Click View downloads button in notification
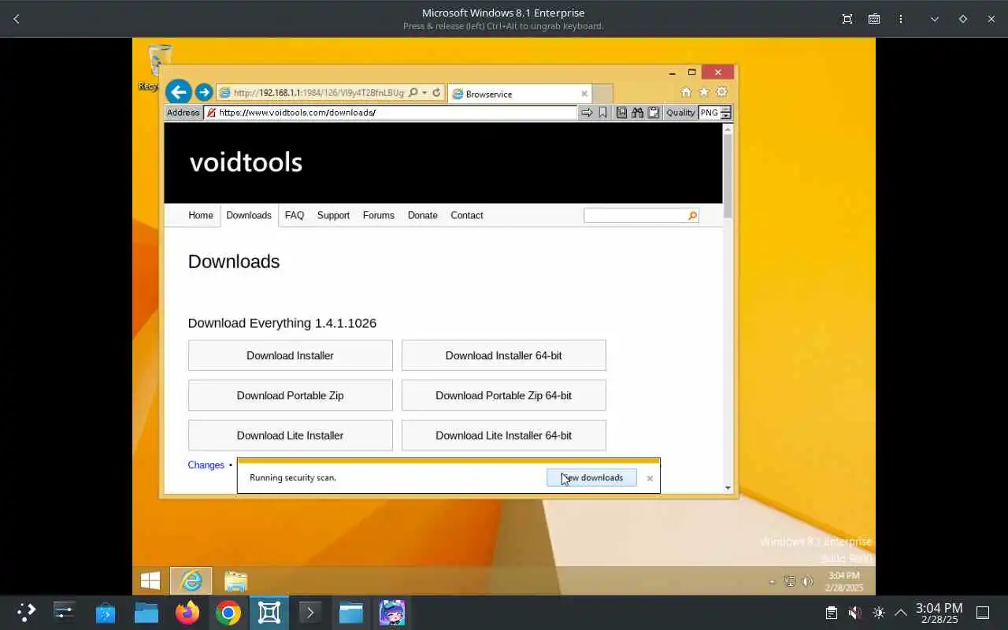 591,478
